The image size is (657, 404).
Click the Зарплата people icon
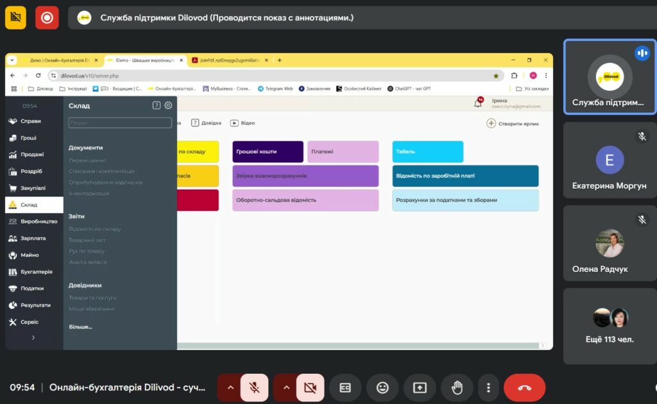coord(13,238)
